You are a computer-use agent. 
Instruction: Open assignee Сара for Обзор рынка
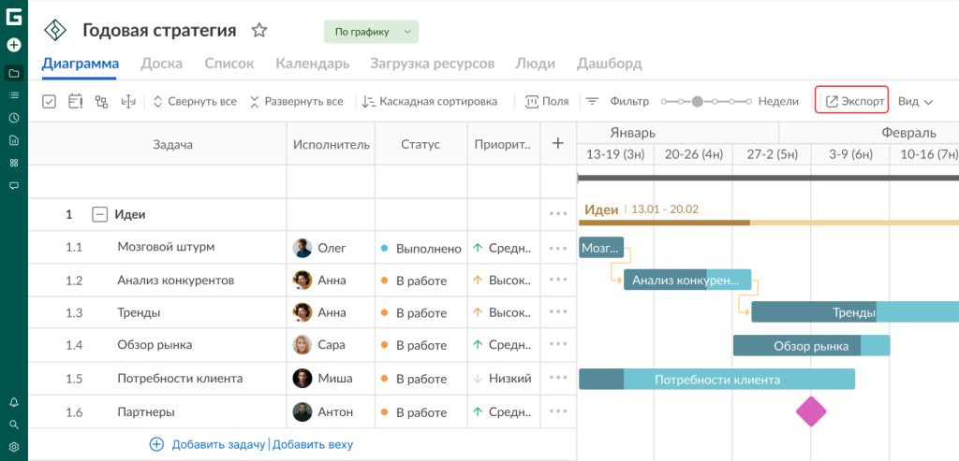coord(318,346)
